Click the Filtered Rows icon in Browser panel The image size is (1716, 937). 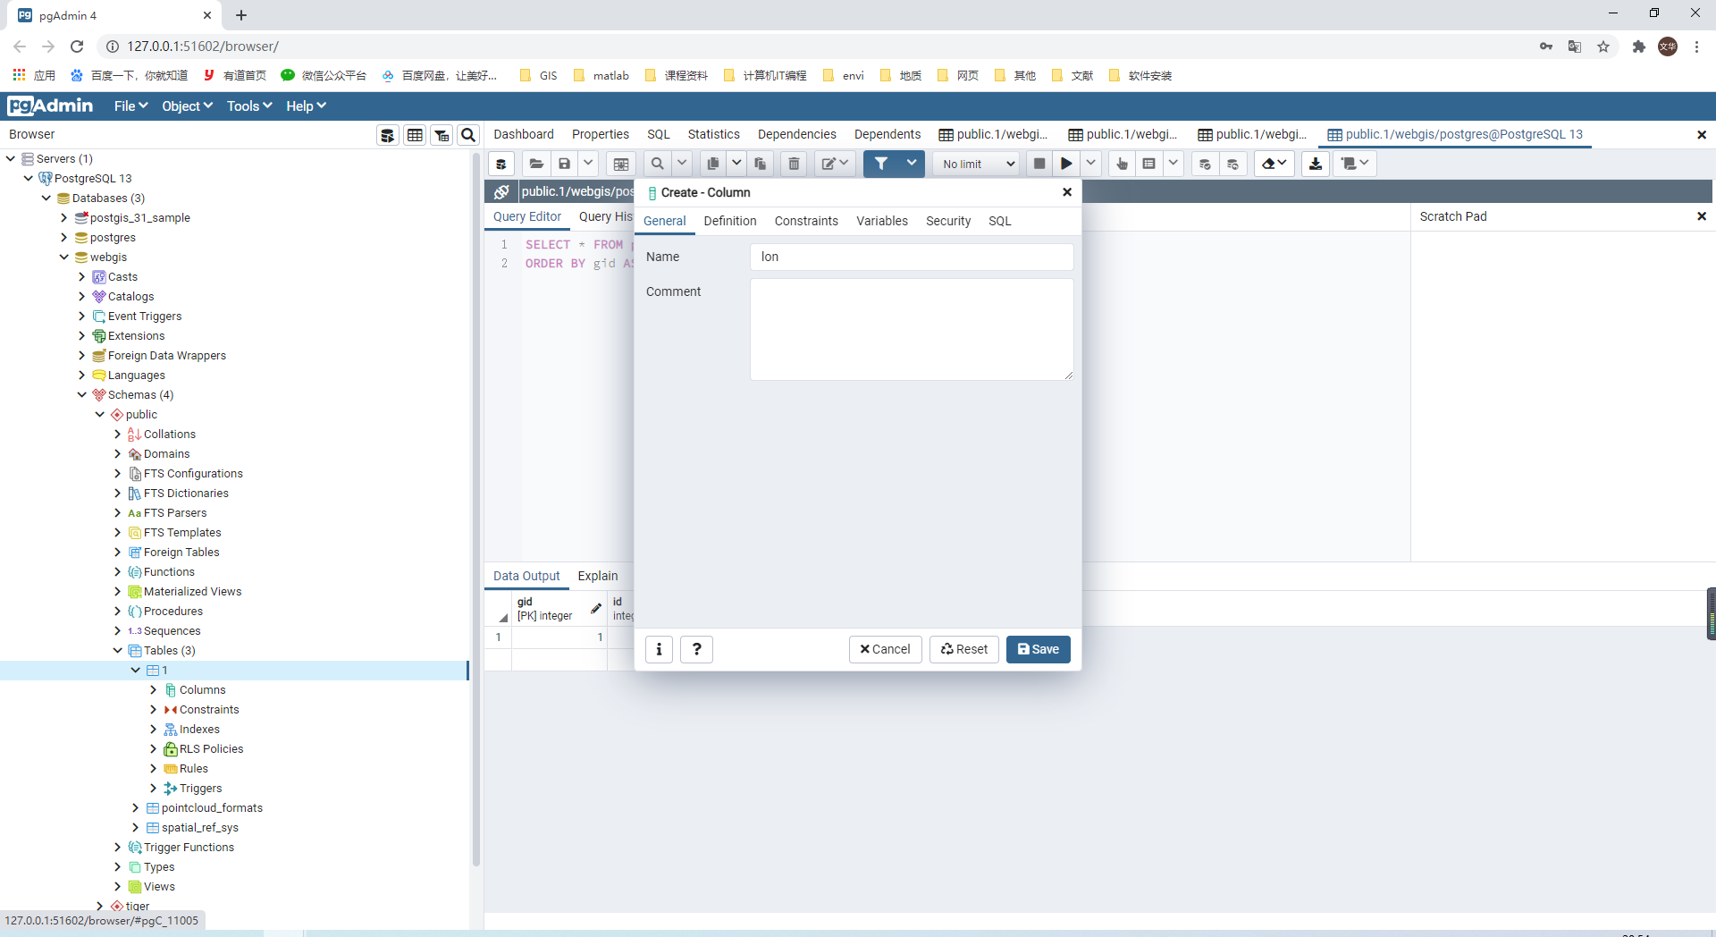442,135
